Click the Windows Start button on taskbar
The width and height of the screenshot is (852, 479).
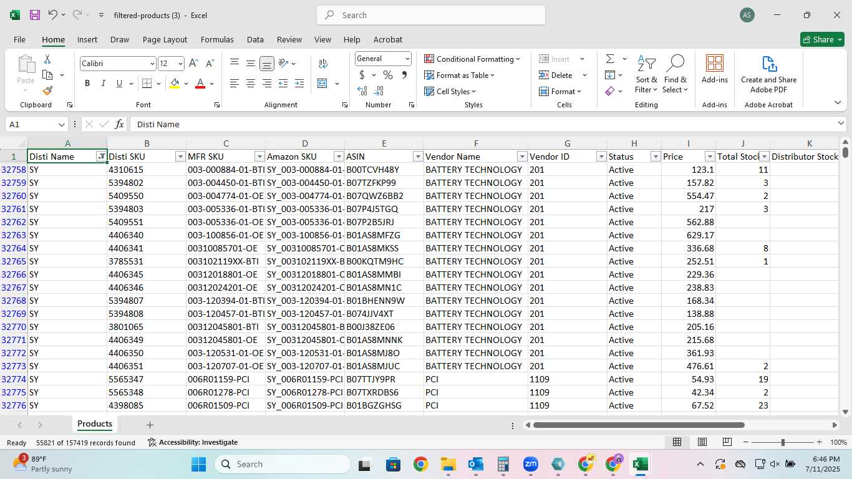tap(198, 464)
